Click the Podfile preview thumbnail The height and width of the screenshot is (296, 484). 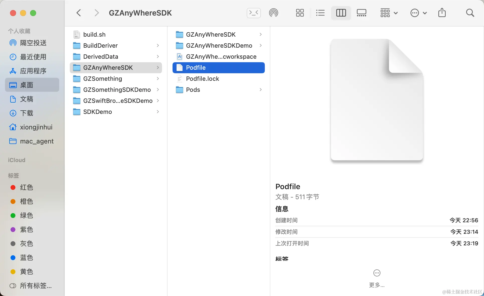[x=377, y=100]
